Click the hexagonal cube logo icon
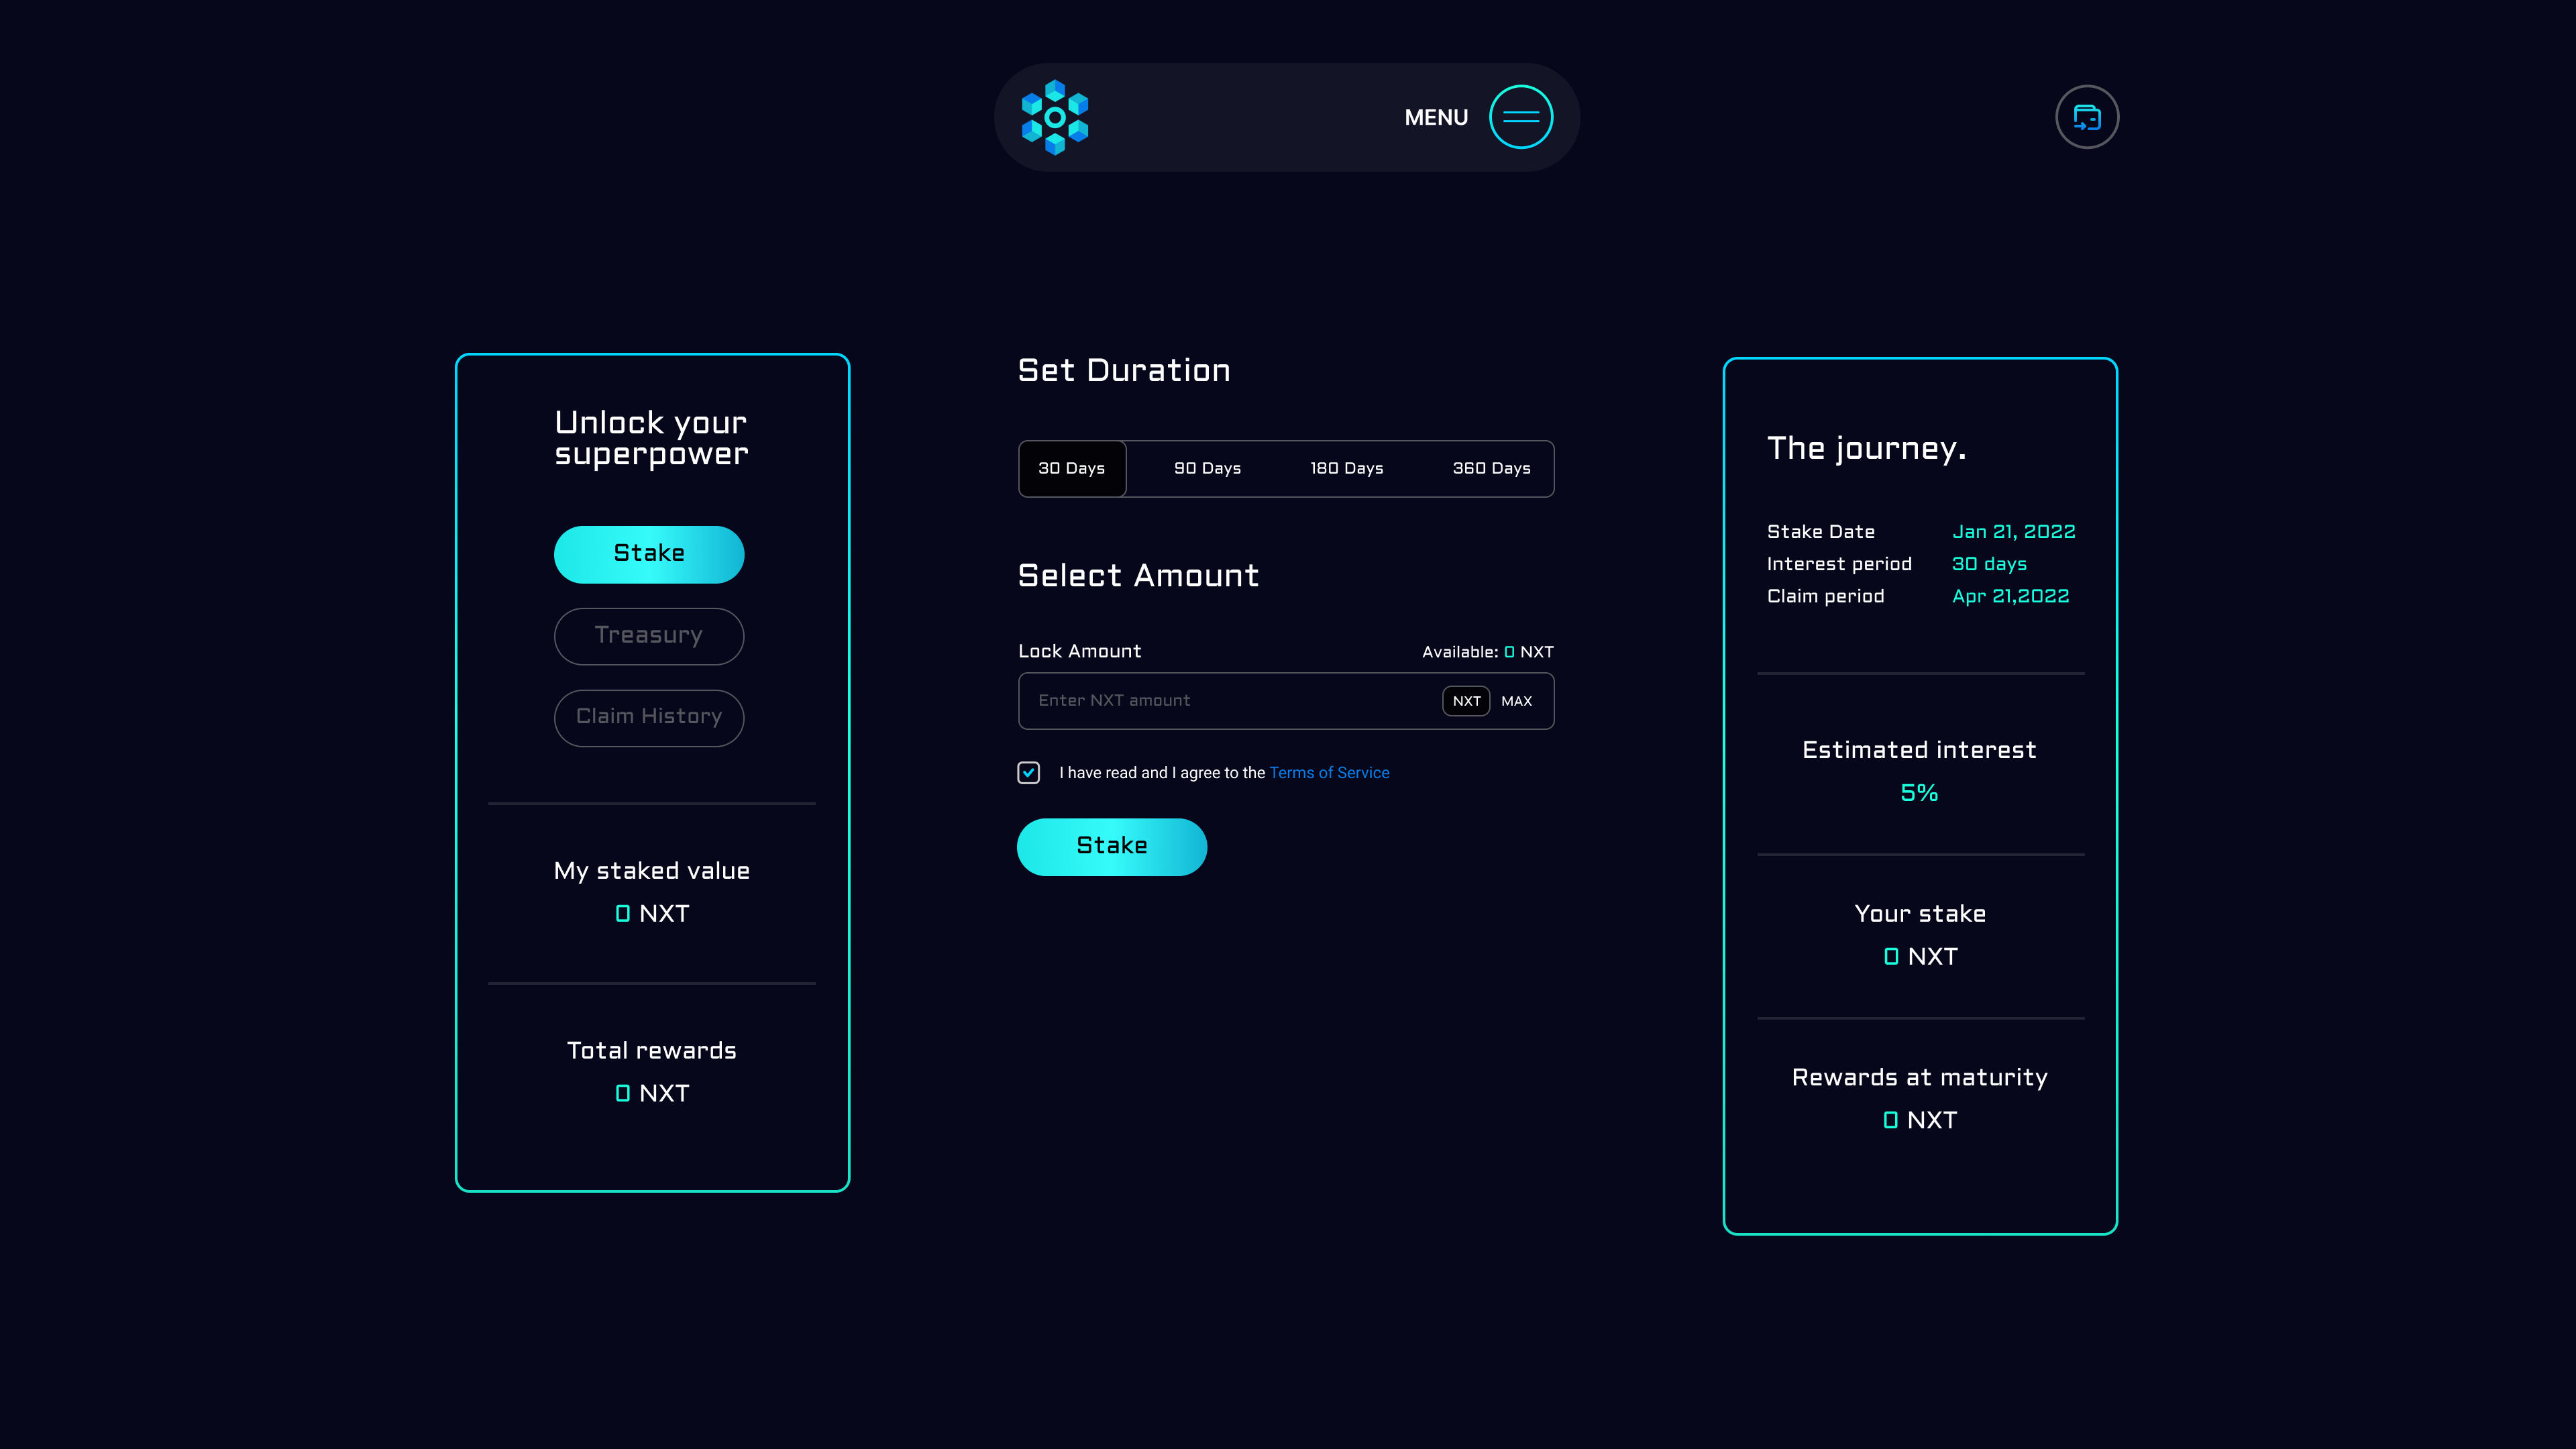 [1054, 117]
